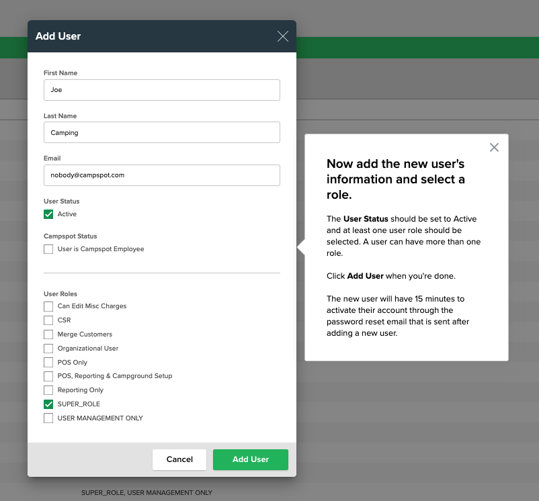Image resolution: width=539 pixels, height=501 pixels.
Task: Uncheck the Active user status checkbox
Action: click(x=48, y=215)
